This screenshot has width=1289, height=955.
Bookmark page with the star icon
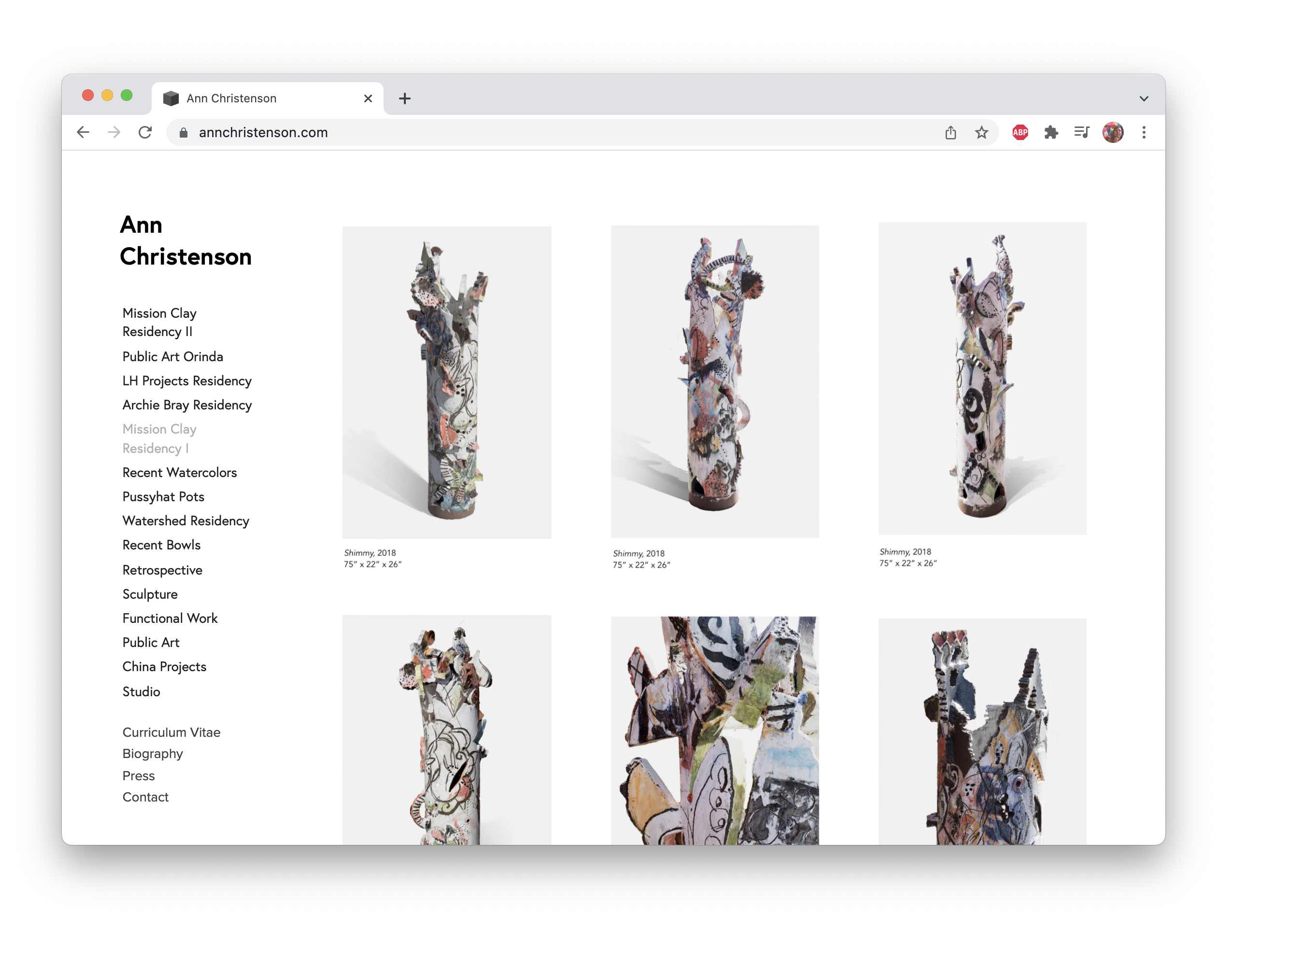pyautogui.click(x=982, y=133)
